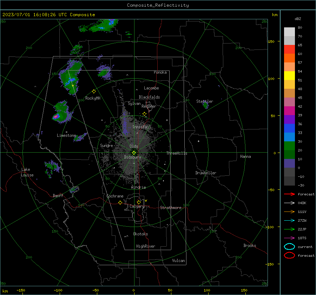Click the asterisk marker above Limestone label
This screenshot has height=295, width=316.
pos(66,132)
